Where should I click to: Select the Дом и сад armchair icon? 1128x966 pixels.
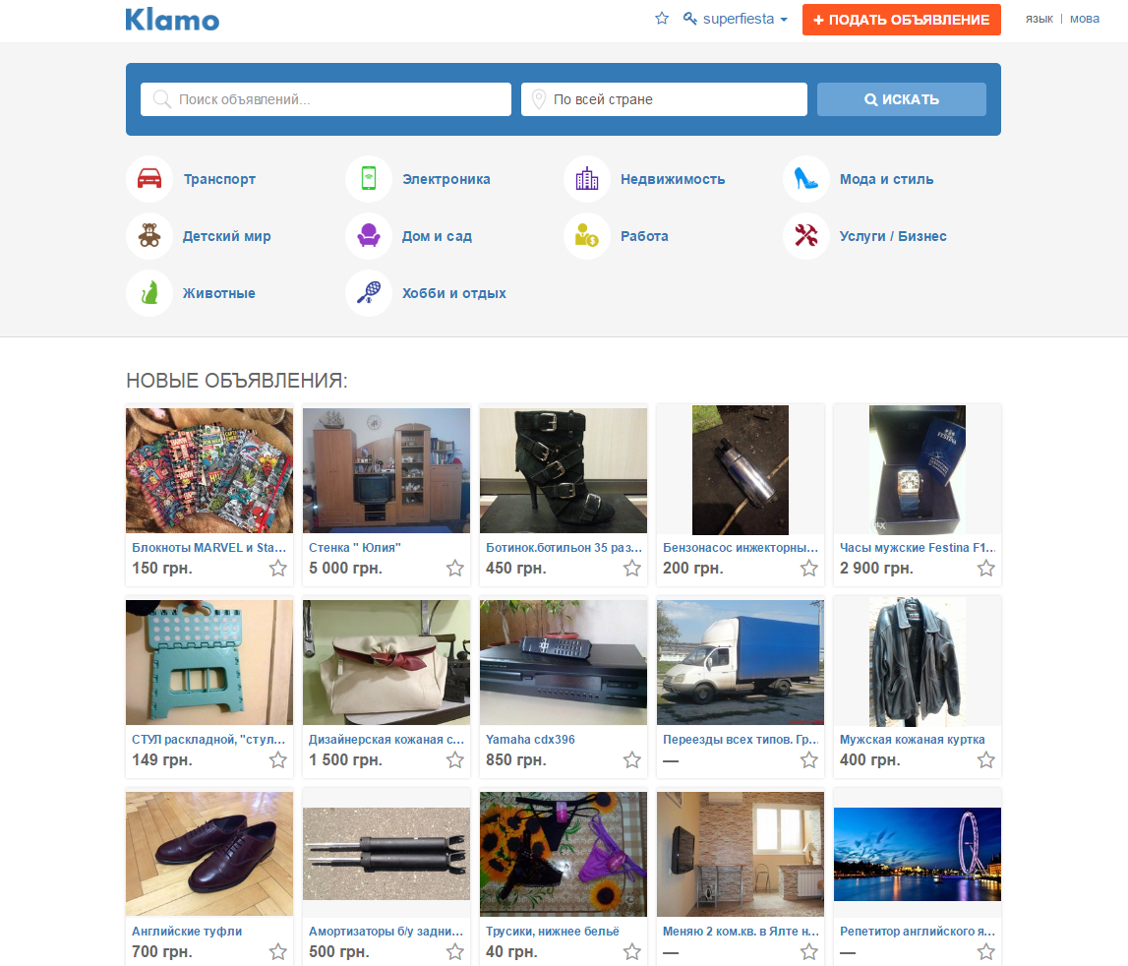coord(369,235)
